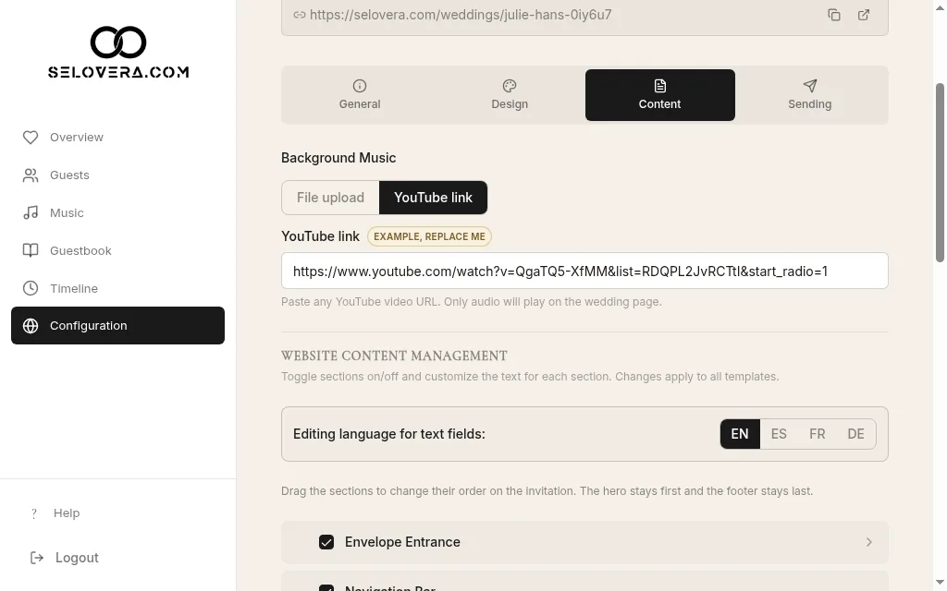Click into the YouTube link input field
Screen dimensions: 947x591
coord(584,271)
